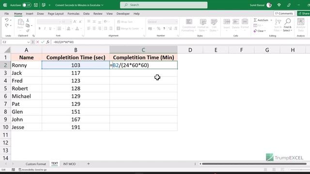Click in the formula bar text
The width and height of the screenshot is (310, 174).
[63, 42]
